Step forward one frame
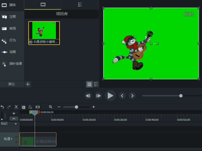202x151 pixels. pos(98,96)
